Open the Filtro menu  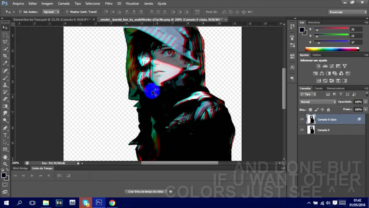point(109,3)
